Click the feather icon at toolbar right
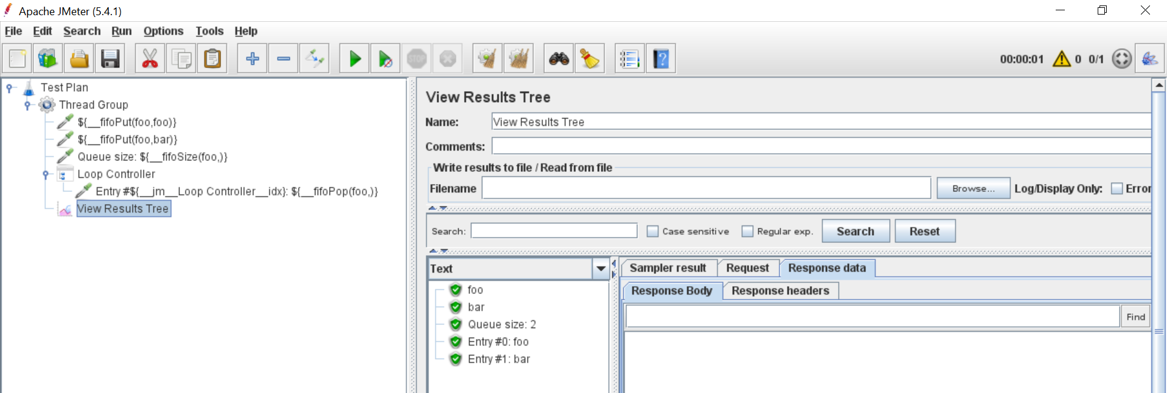 click(1150, 59)
